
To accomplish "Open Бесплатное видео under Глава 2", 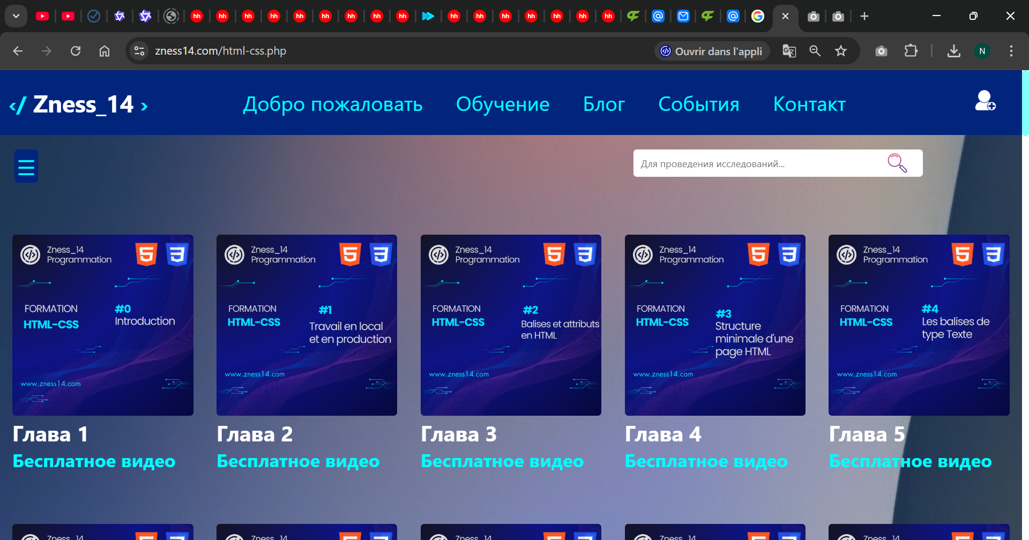I will 298,461.
